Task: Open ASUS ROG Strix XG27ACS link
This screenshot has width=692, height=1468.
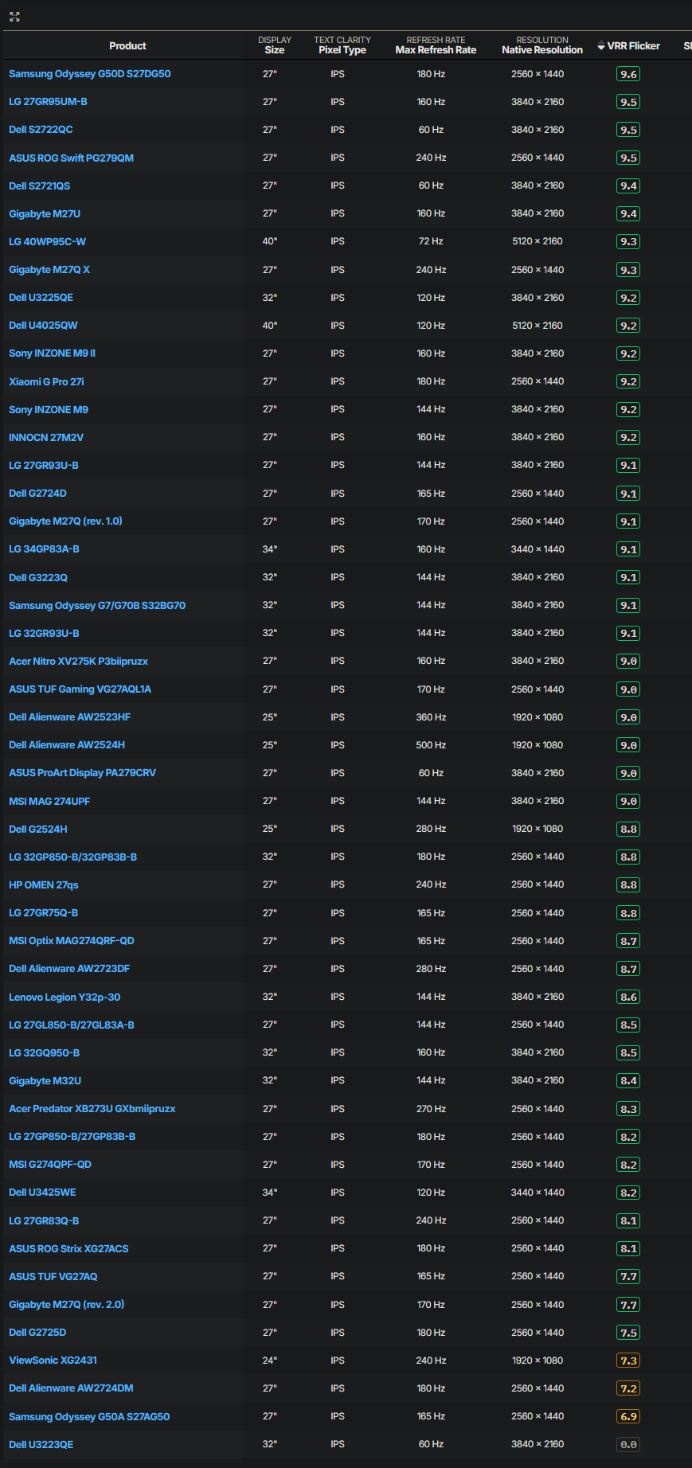Action: point(68,1248)
